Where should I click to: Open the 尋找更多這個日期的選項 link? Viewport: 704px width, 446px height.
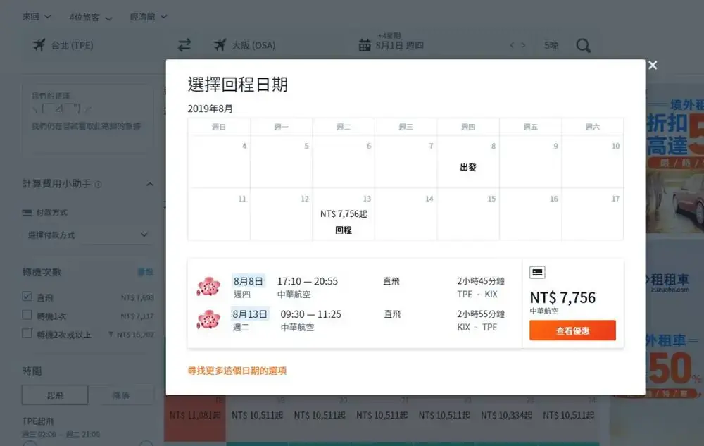coord(237,371)
